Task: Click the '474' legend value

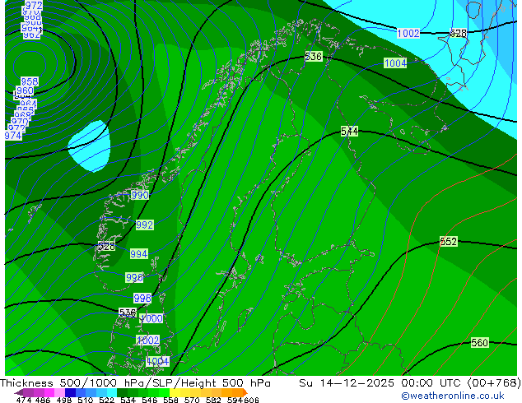Action: click(24, 400)
